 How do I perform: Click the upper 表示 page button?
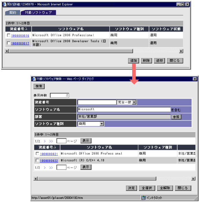pyautogui.click(x=86, y=141)
